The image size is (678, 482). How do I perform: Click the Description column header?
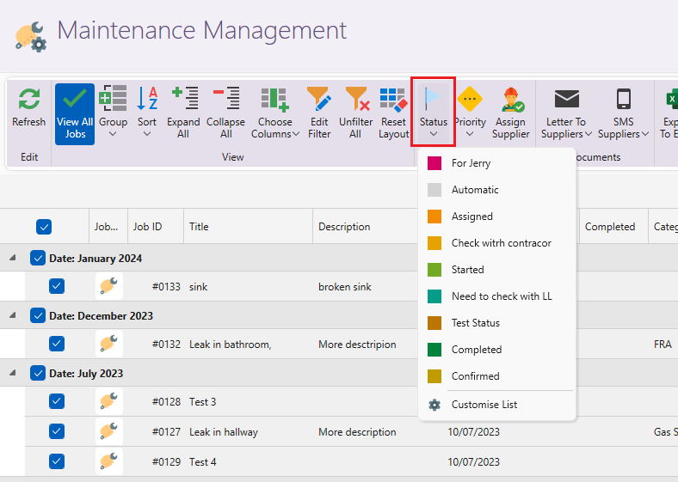click(344, 227)
